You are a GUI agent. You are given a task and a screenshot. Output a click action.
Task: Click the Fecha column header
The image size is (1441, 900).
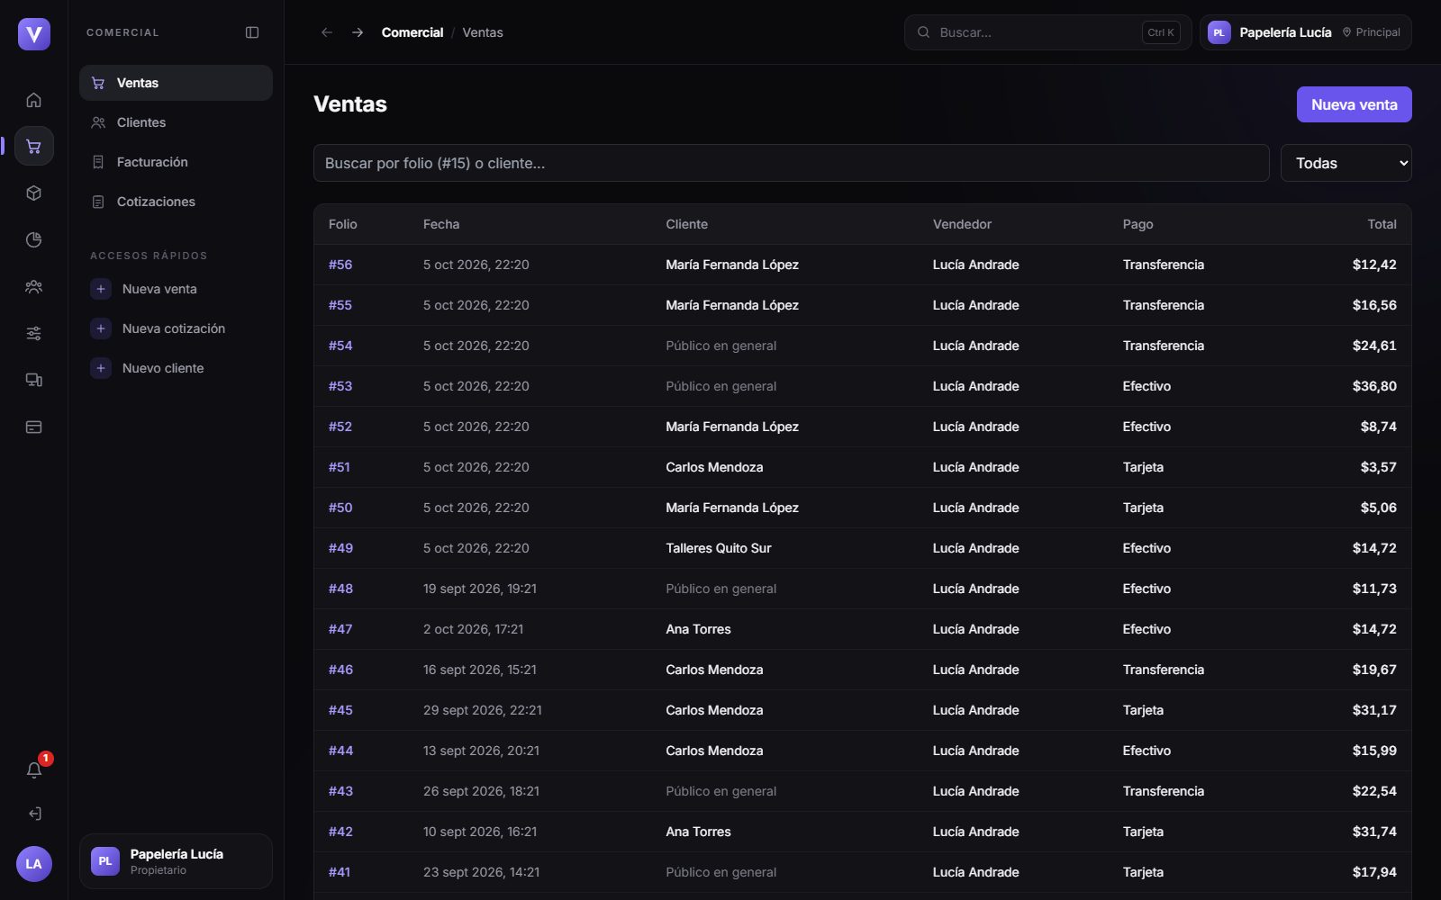441,224
